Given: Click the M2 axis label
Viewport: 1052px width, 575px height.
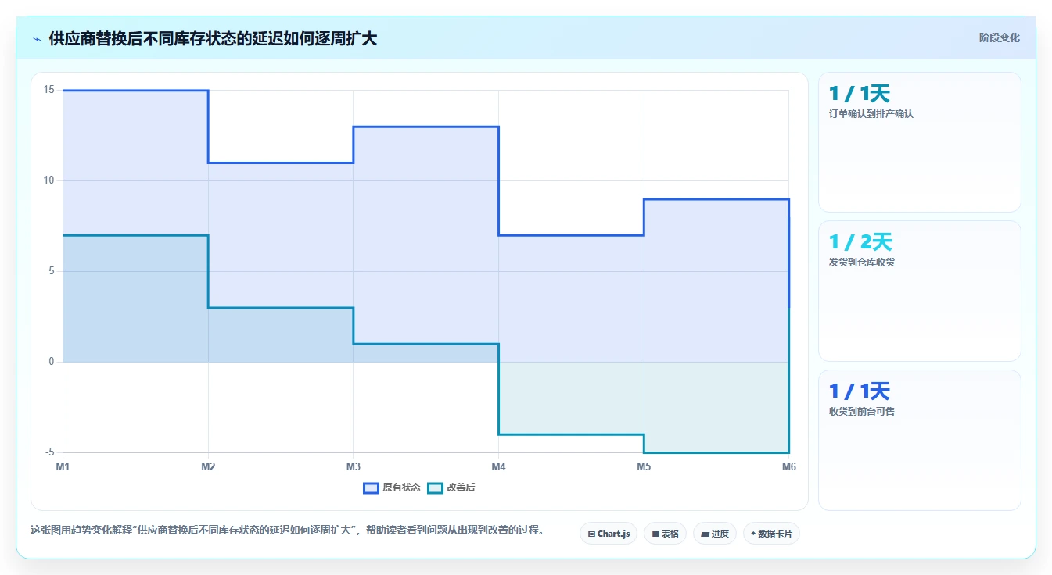Looking at the screenshot, I should tap(208, 466).
